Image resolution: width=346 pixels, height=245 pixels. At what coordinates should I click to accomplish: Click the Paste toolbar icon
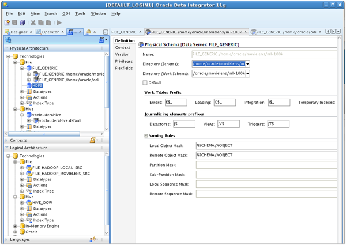tap(48, 22)
